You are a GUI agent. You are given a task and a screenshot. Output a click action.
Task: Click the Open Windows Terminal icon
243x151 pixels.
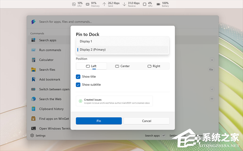click(33, 128)
